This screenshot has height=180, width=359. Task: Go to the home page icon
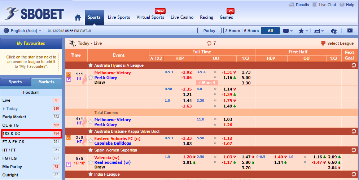[x=78, y=18]
